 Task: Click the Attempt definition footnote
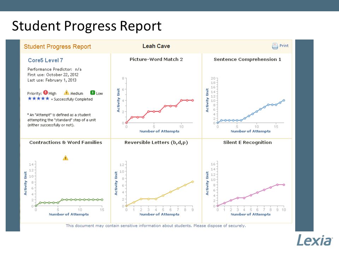click(61, 120)
